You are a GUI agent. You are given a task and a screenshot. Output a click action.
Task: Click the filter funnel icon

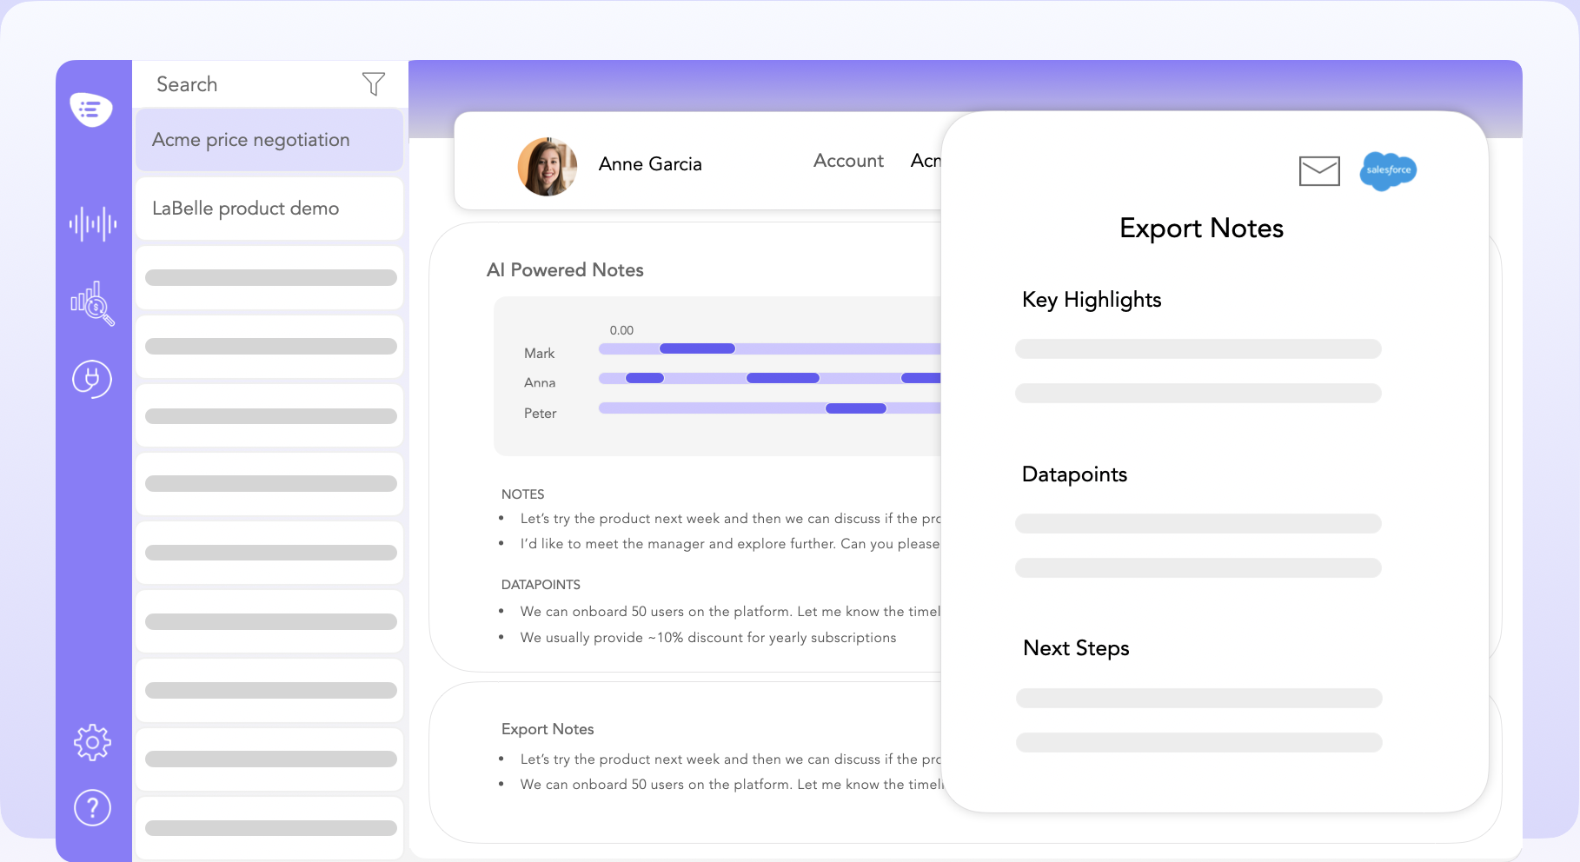(x=374, y=83)
